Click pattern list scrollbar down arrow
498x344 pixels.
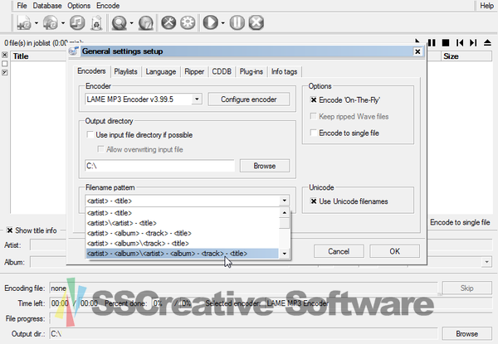[284, 254]
